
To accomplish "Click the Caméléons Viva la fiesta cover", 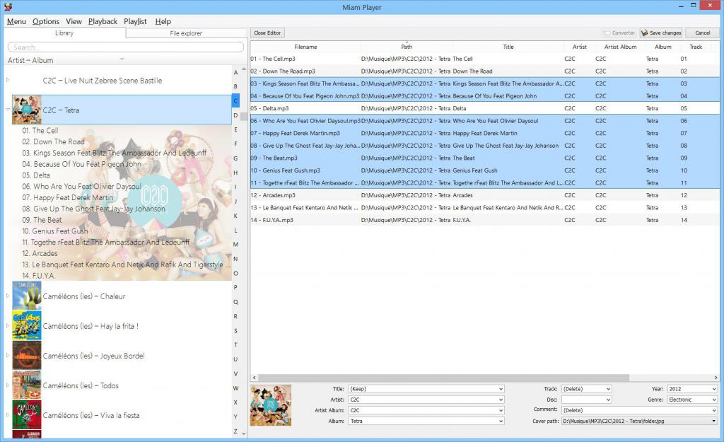I will coord(27,415).
